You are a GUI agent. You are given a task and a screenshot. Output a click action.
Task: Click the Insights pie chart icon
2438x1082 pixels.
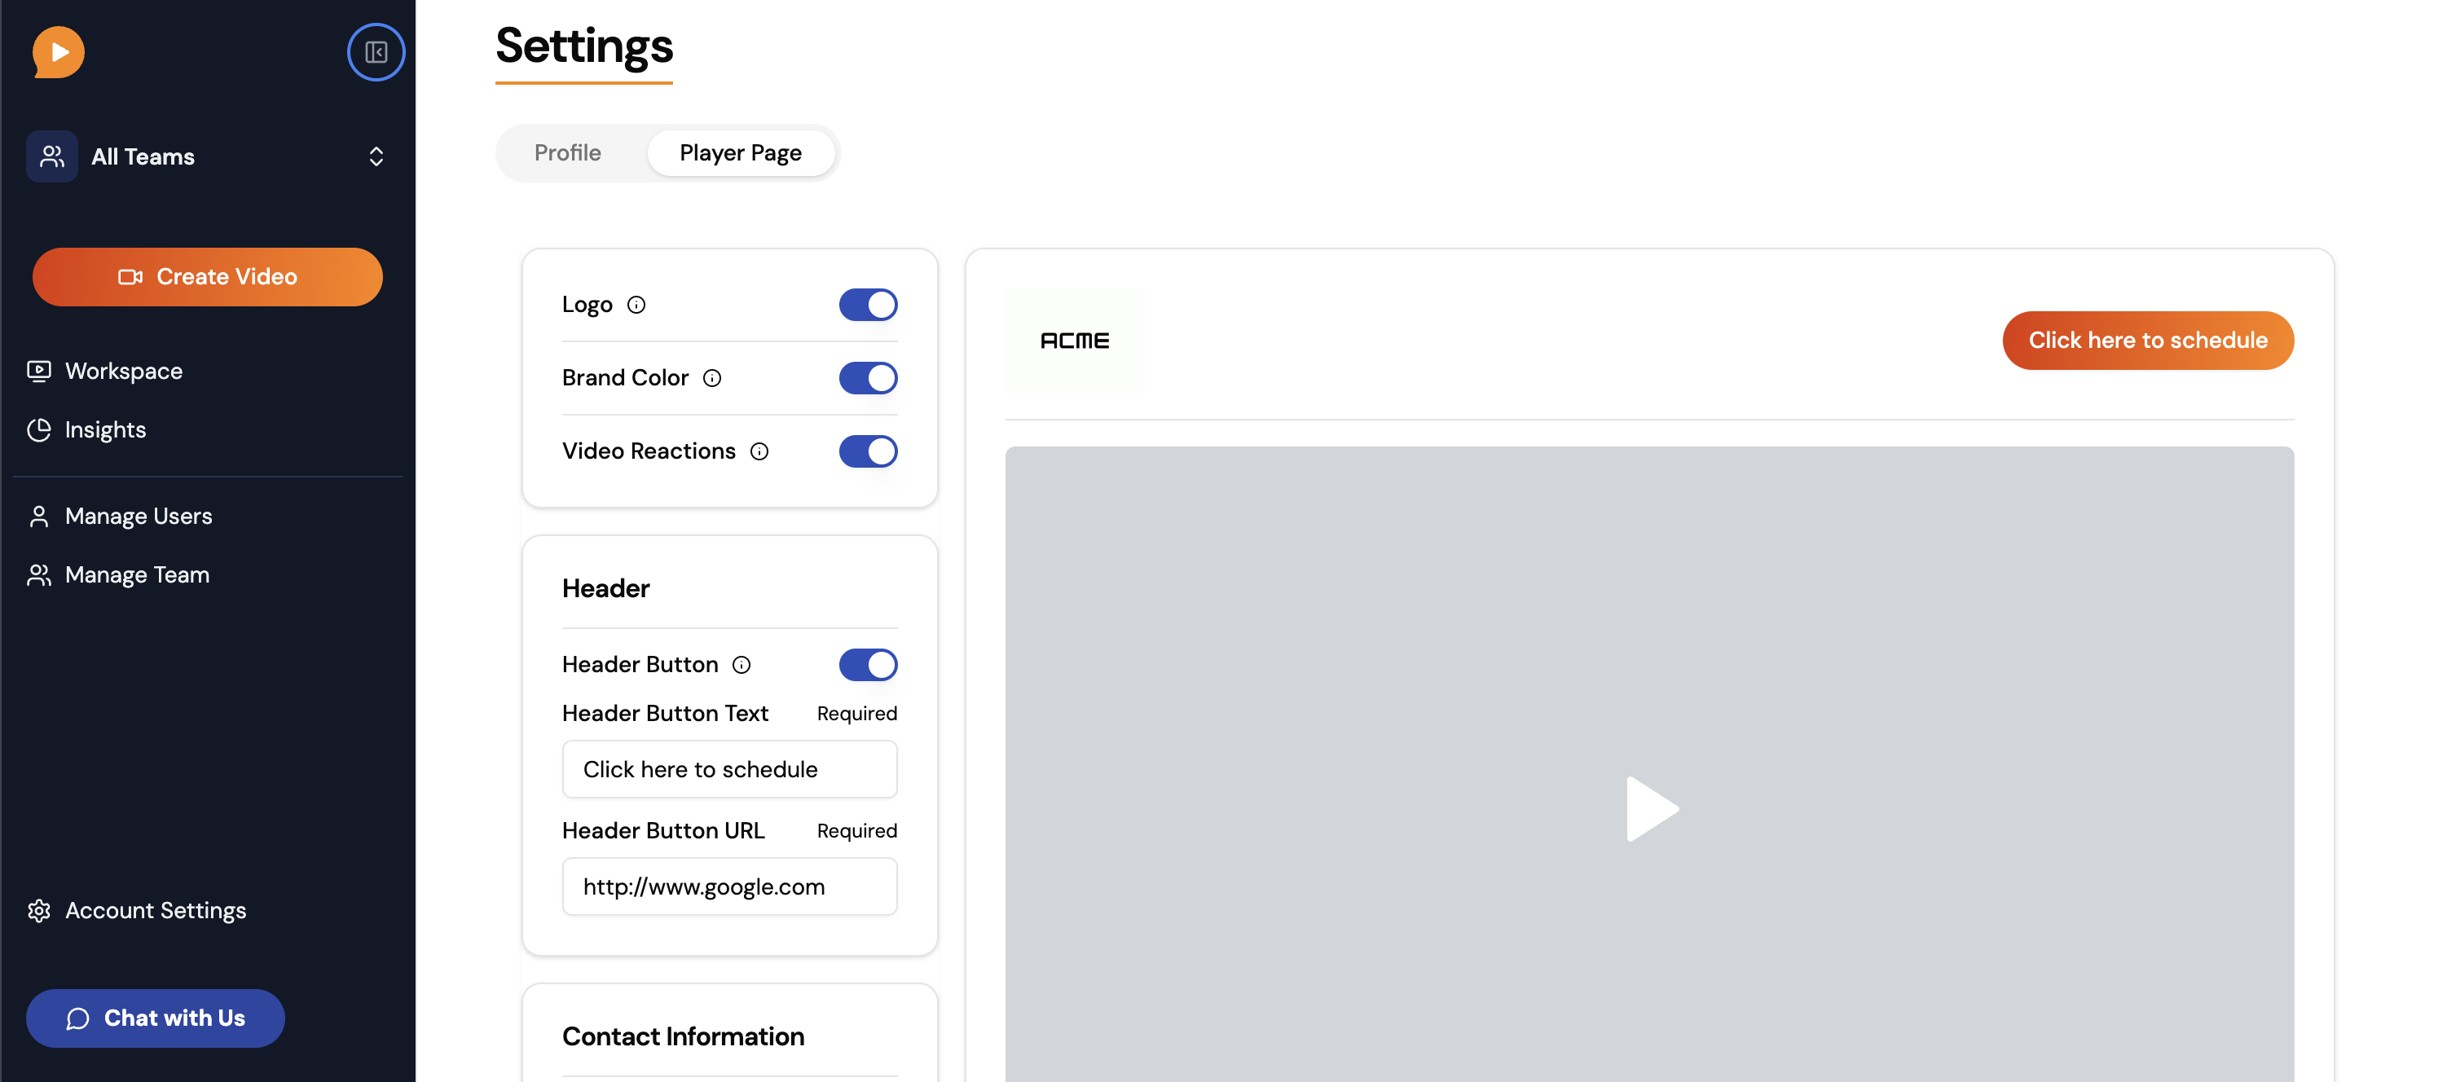click(39, 429)
